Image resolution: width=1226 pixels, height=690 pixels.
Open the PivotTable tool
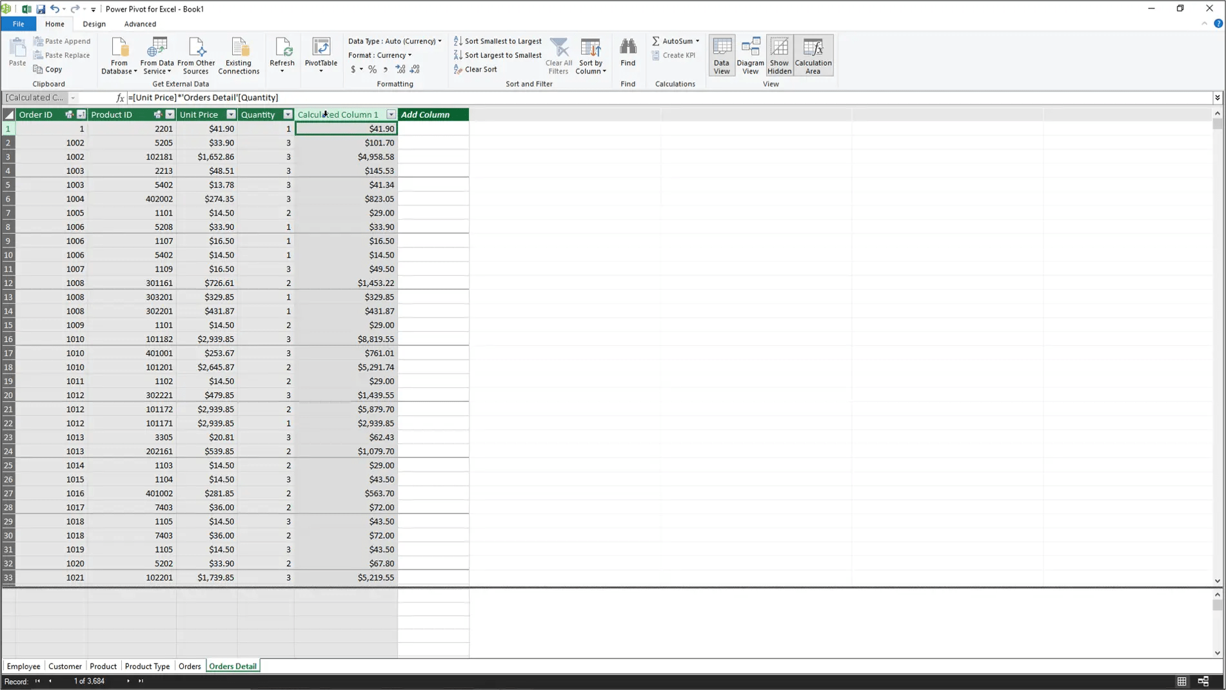[321, 48]
